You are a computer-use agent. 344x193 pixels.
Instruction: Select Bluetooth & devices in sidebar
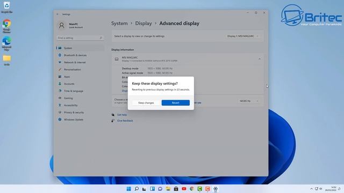(x=80, y=55)
